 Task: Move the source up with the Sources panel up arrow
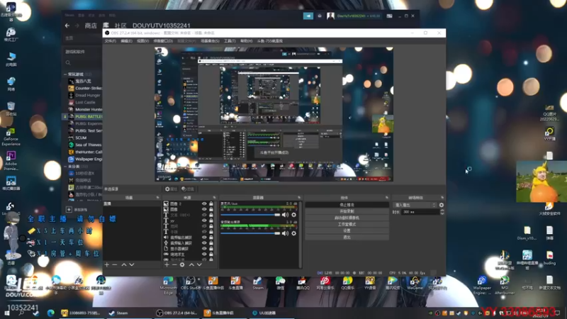pyautogui.click(x=191, y=264)
